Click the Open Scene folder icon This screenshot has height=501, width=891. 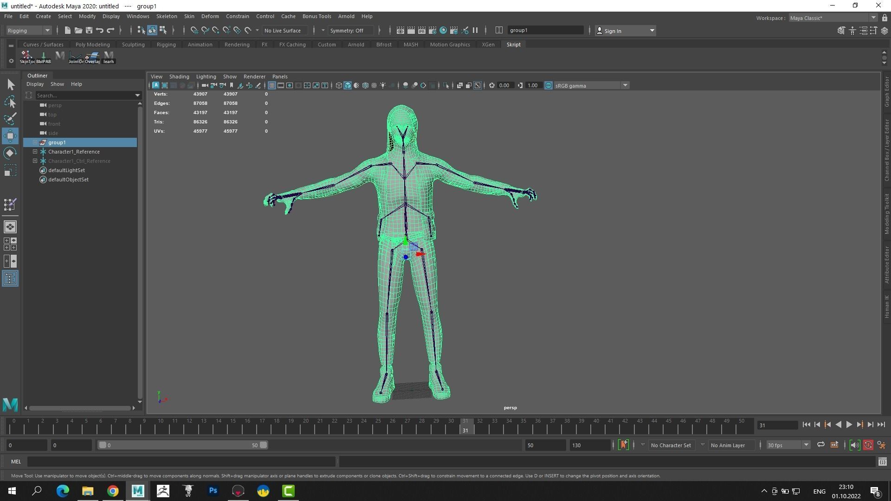pos(78,31)
